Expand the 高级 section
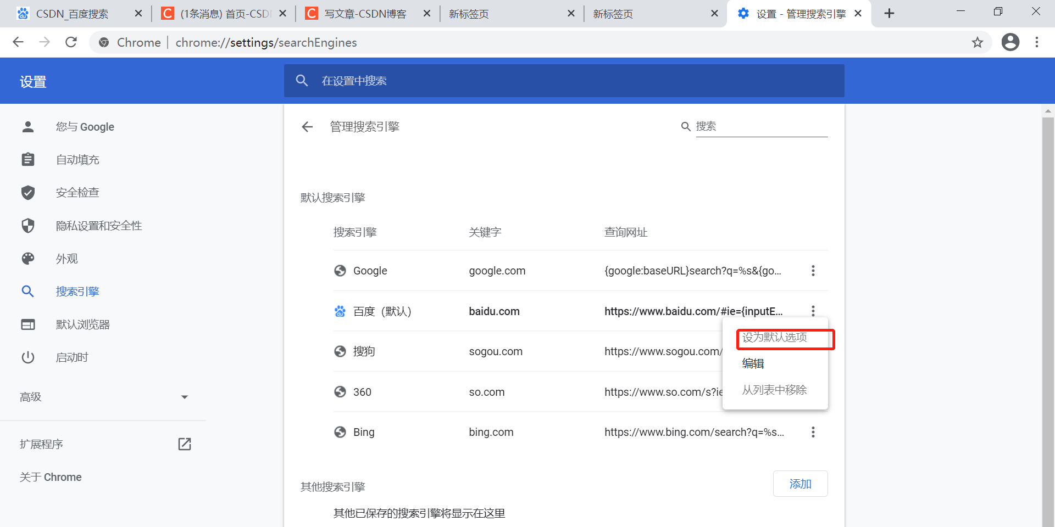1055x527 pixels. coord(103,397)
